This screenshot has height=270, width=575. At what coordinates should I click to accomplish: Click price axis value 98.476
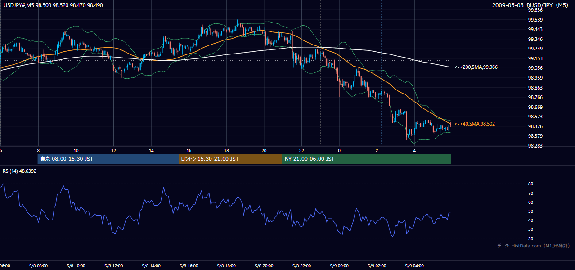click(x=535, y=126)
